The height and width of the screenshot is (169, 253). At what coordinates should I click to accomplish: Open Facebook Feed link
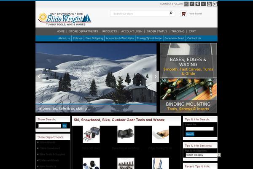pos(175,38)
